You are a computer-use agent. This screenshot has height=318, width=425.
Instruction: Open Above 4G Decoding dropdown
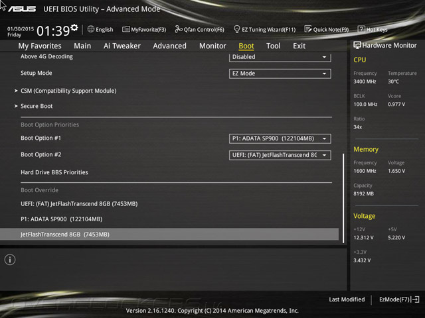click(x=280, y=58)
